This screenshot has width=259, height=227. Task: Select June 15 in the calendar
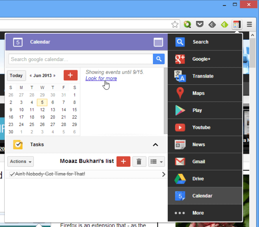tap(74, 110)
